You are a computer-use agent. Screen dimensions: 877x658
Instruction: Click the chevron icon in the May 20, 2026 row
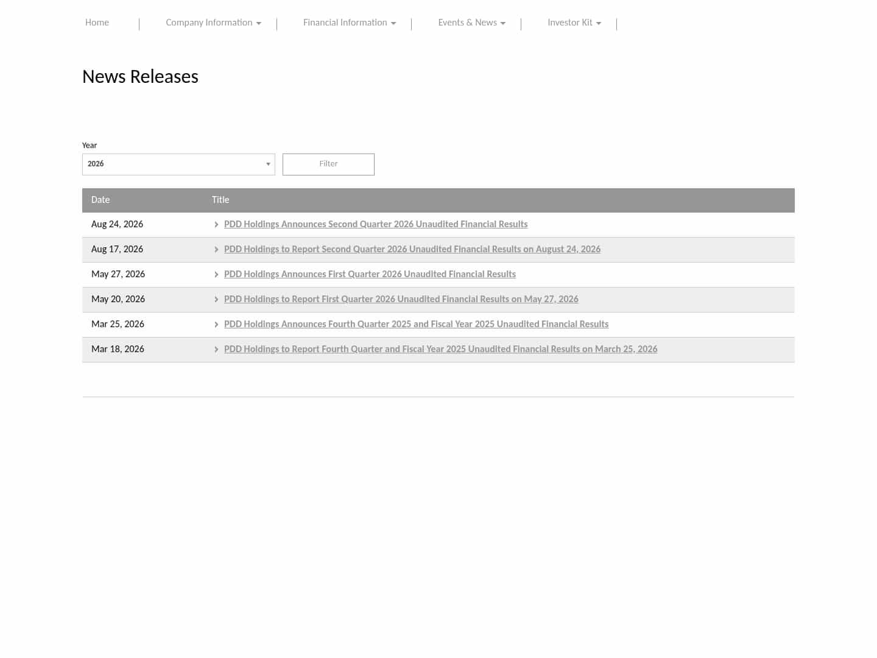coord(216,300)
